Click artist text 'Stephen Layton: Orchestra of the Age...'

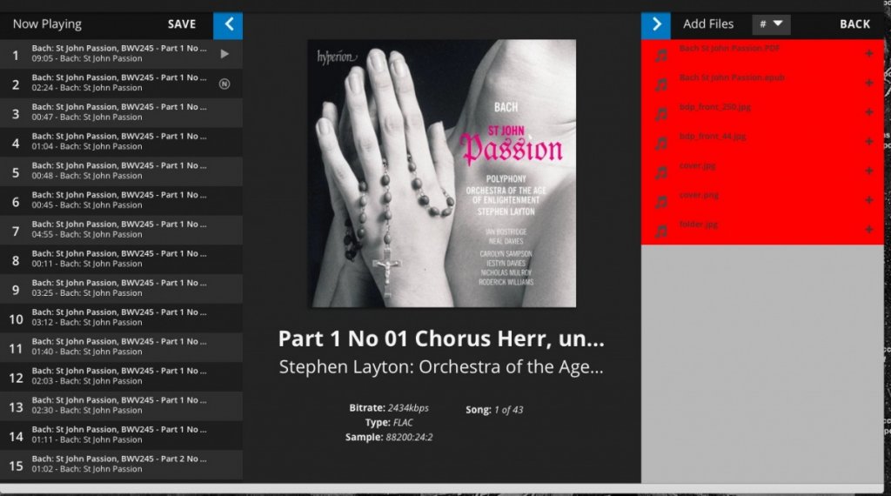(441, 367)
